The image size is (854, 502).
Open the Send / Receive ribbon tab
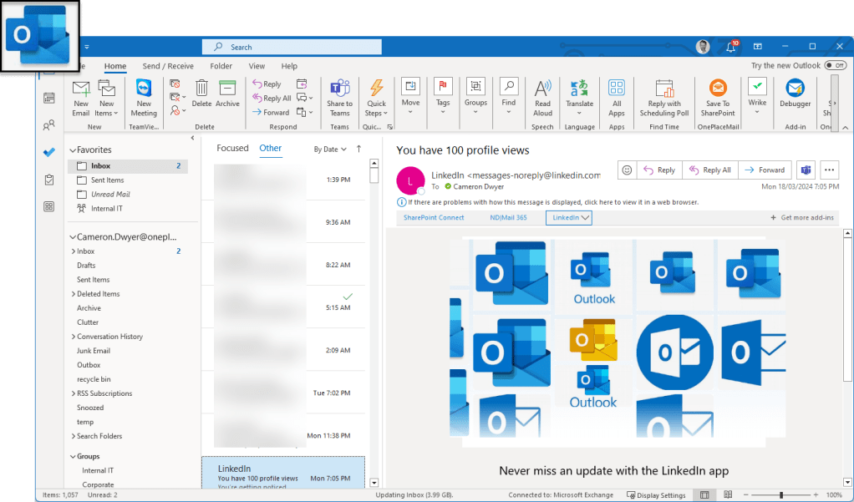167,66
